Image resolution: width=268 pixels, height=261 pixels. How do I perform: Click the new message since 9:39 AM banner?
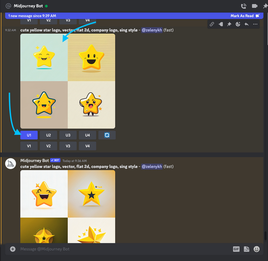(134, 16)
